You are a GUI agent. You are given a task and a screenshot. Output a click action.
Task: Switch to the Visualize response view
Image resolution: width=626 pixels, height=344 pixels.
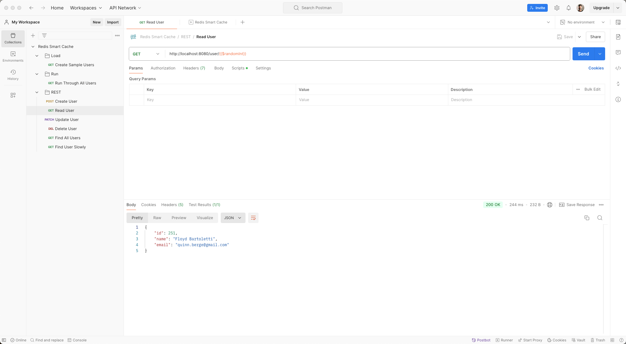(205, 218)
